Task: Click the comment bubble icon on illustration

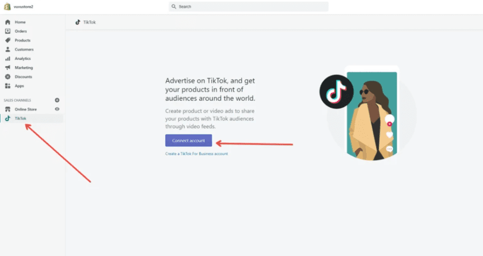Action: click(x=390, y=149)
